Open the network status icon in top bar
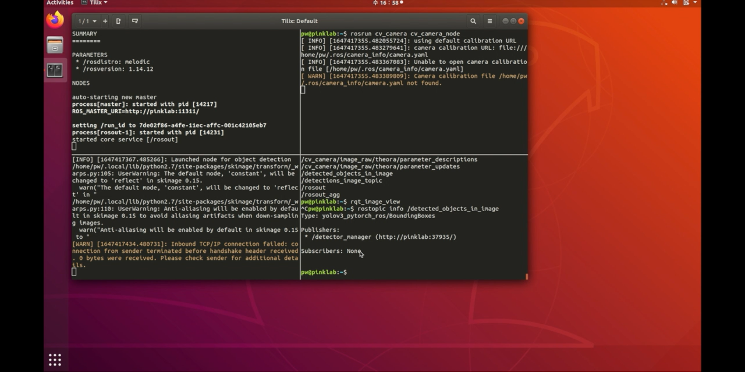The image size is (745, 372). pyautogui.click(x=664, y=3)
